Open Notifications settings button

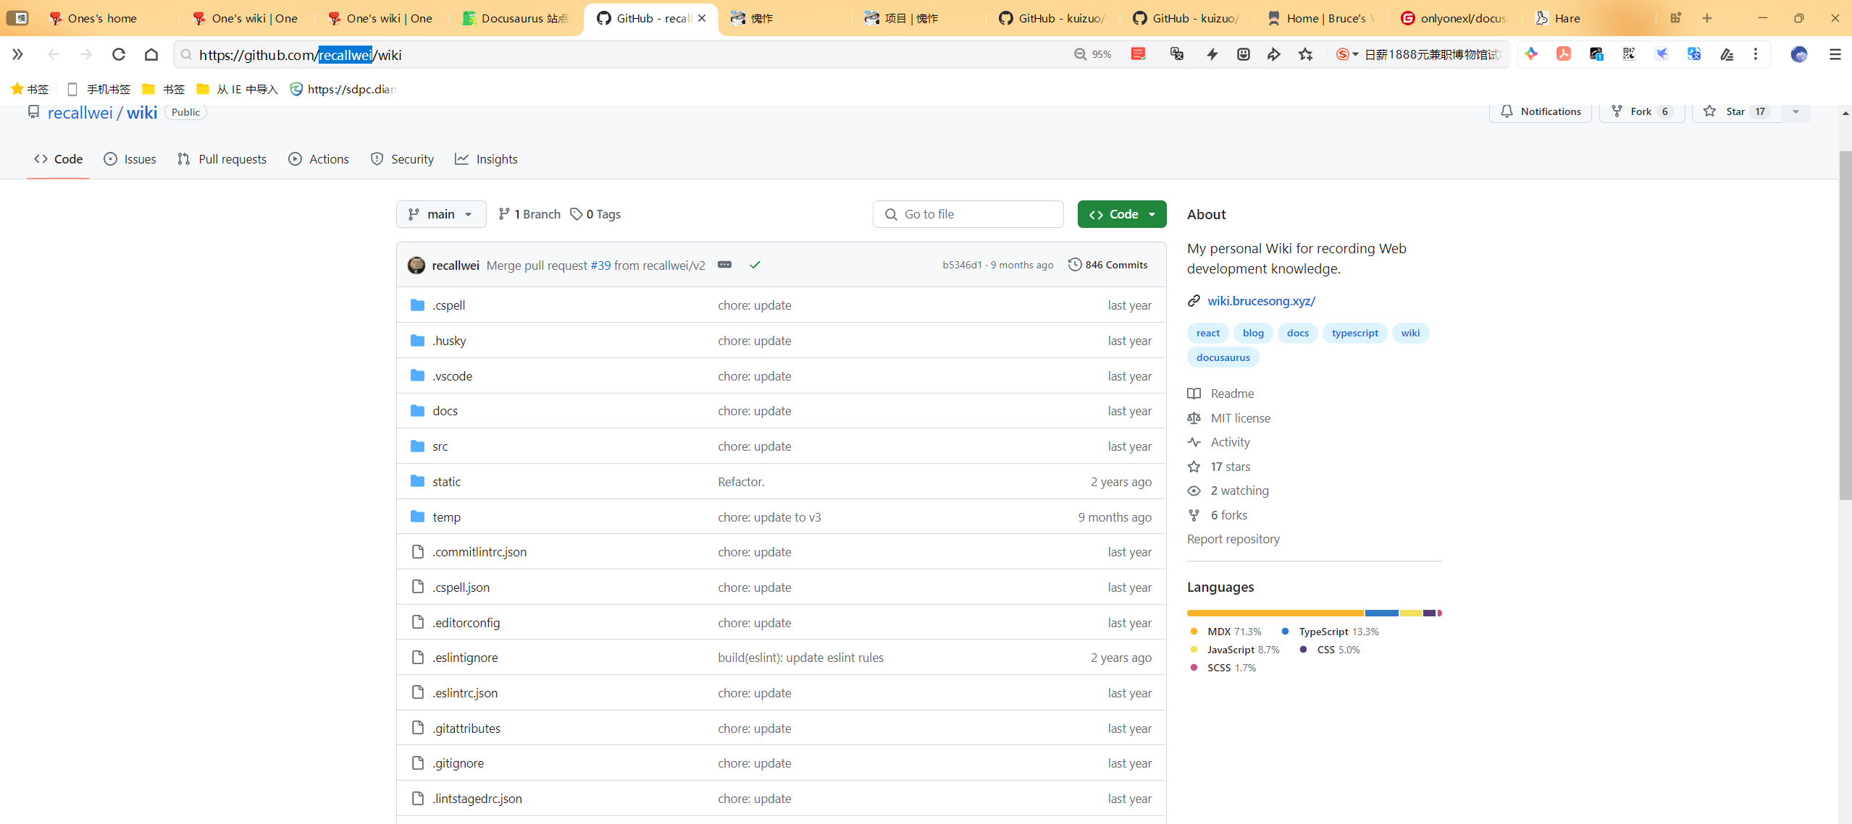(1541, 111)
